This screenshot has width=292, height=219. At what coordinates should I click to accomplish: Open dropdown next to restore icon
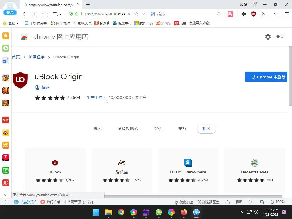(x=60, y=14)
